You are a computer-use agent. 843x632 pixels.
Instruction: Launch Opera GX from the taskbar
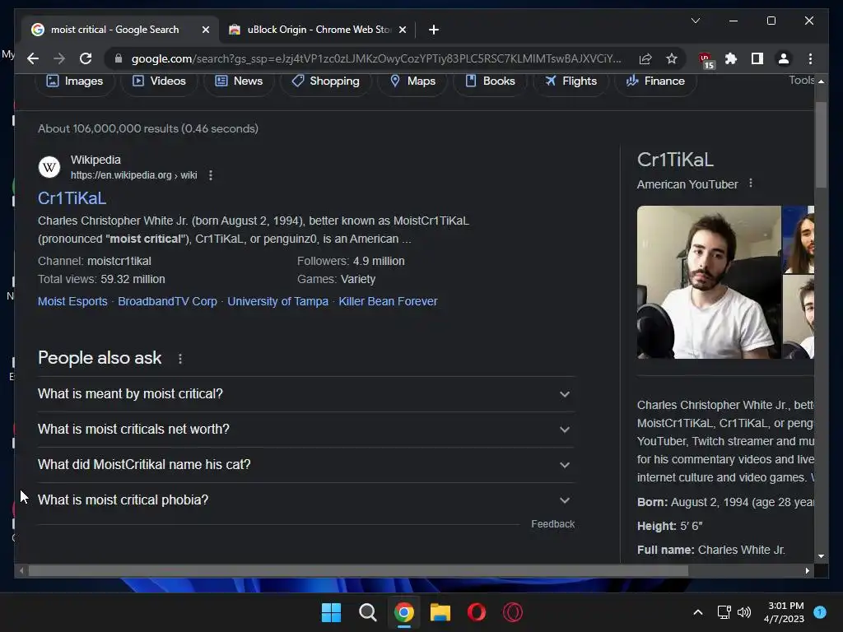pyautogui.click(x=512, y=612)
